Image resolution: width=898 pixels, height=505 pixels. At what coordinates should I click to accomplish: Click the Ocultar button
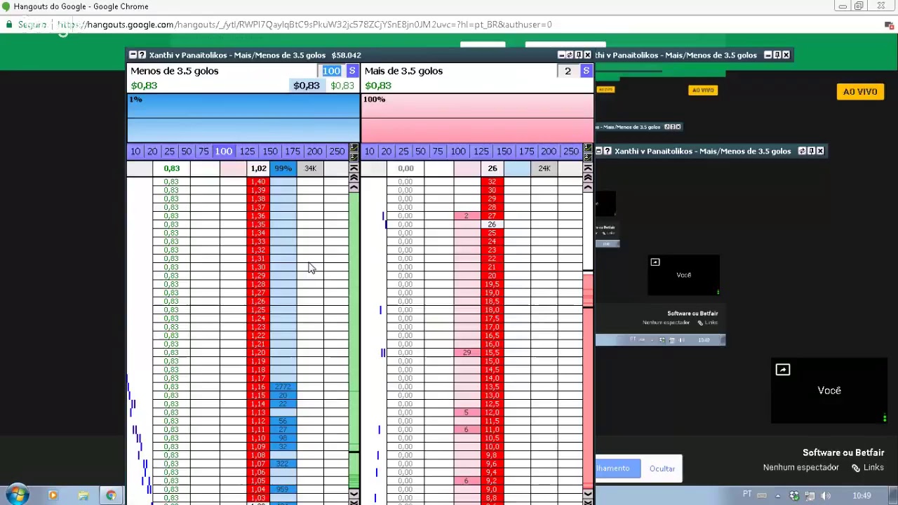point(662,469)
